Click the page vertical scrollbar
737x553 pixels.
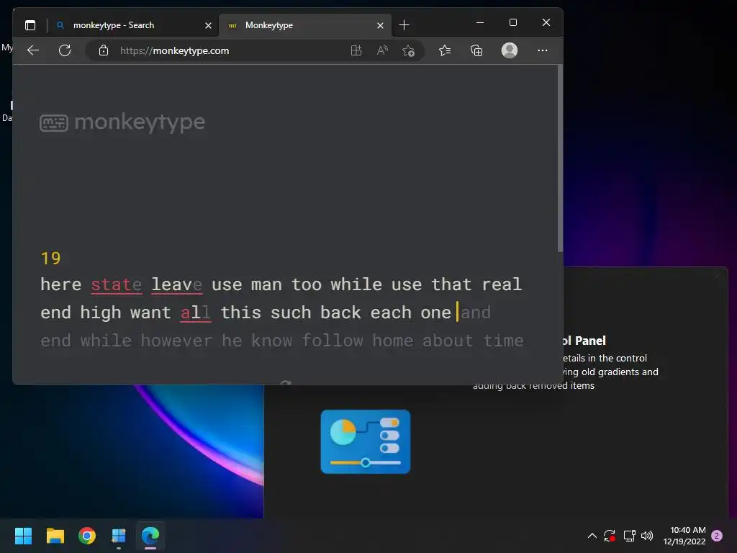point(560,158)
